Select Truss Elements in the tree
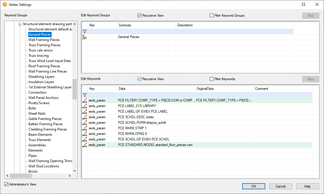Image resolution: width=324 pixels, height=194 pixels. click(x=40, y=140)
